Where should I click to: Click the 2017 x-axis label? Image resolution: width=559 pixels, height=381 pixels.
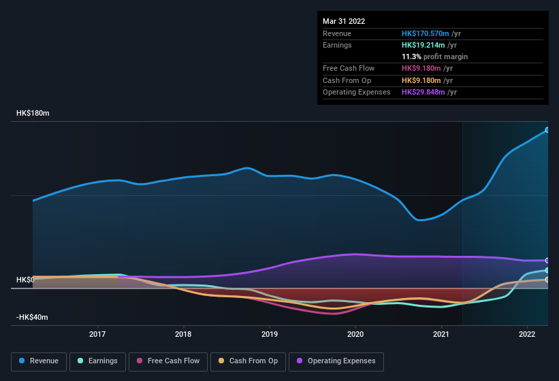97,334
